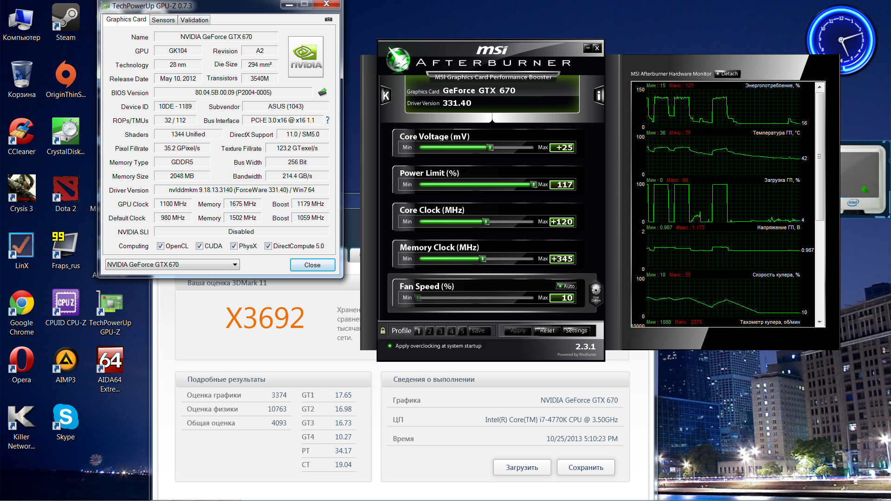
Task: Click the Core Clock slider handle
Action: pos(486,222)
